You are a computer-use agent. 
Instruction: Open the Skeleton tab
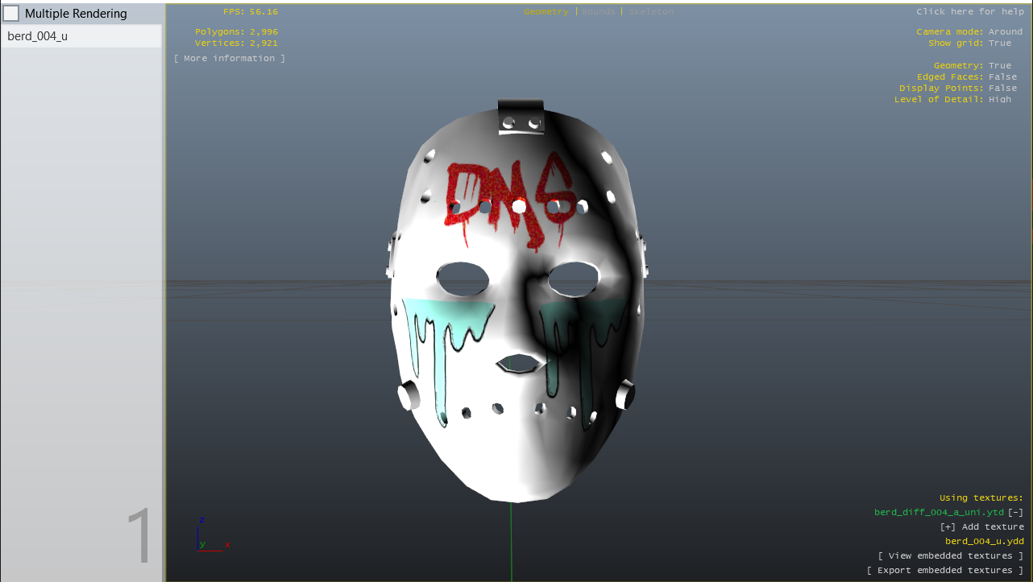[651, 12]
